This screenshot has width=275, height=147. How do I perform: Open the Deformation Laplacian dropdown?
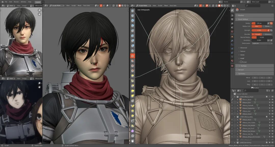262,43
